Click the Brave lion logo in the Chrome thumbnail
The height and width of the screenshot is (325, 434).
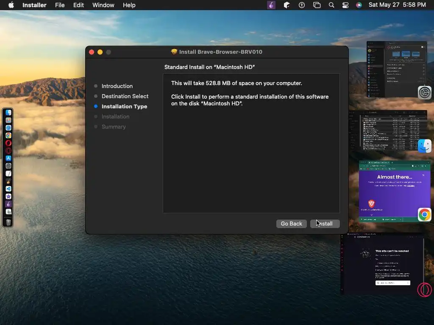coord(371,204)
